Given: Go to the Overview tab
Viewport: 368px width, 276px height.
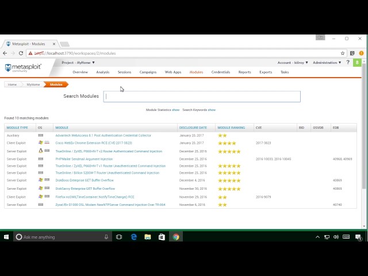Looking at the screenshot, I should pyautogui.click(x=80, y=72).
